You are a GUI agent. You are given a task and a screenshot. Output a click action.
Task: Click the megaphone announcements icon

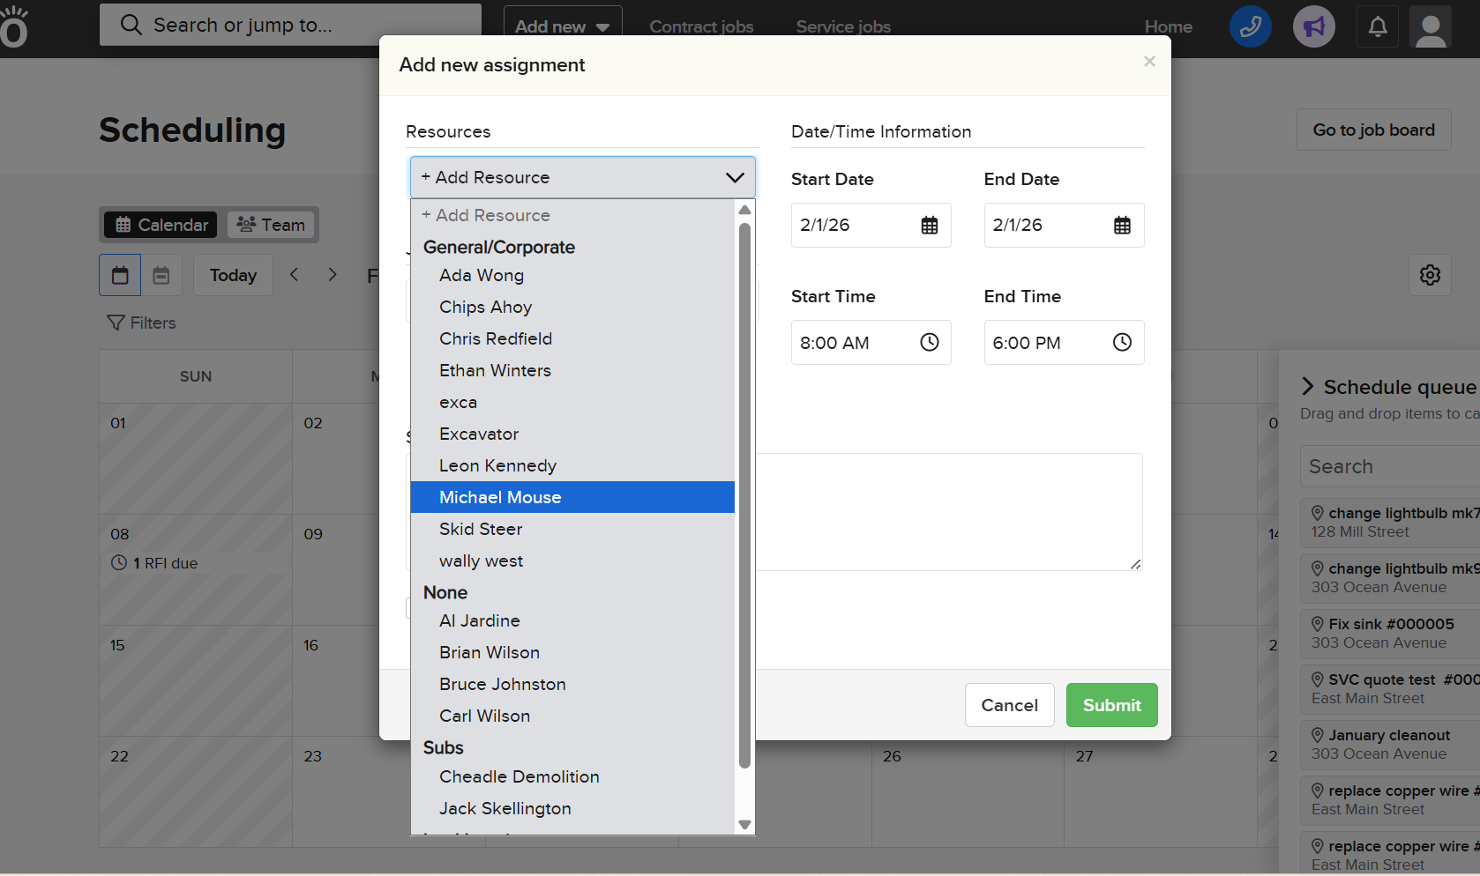(1313, 26)
